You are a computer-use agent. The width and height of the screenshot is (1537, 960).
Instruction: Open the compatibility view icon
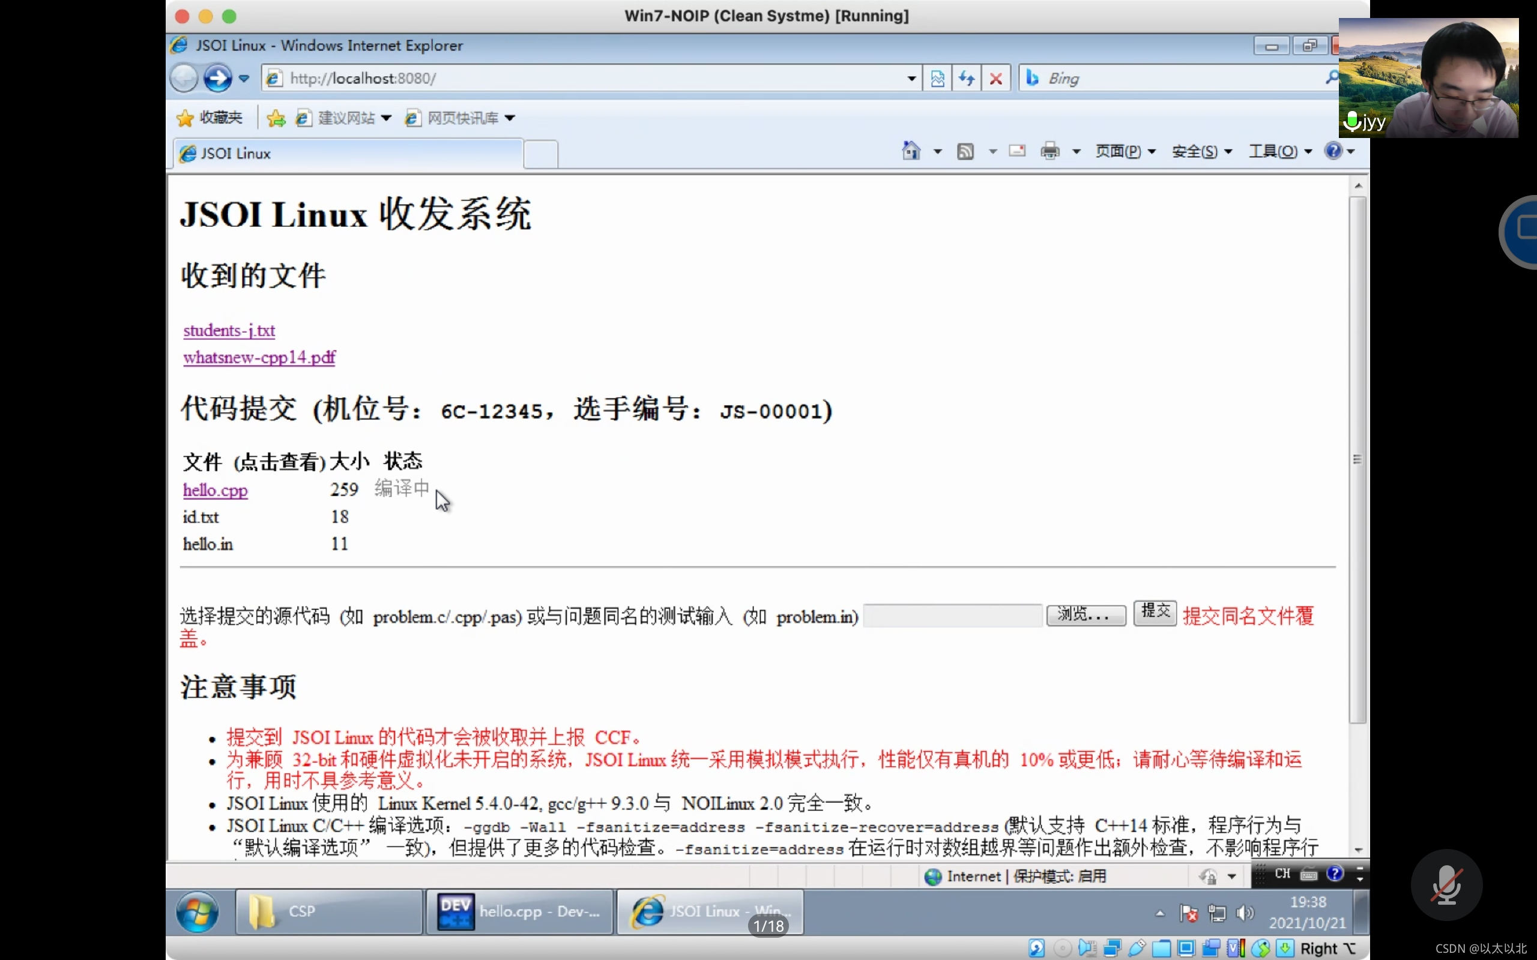[x=937, y=79]
